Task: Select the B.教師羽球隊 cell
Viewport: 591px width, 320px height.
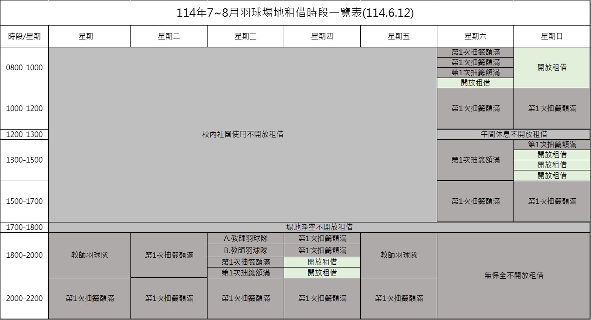Action: click(x=245, y=250)
